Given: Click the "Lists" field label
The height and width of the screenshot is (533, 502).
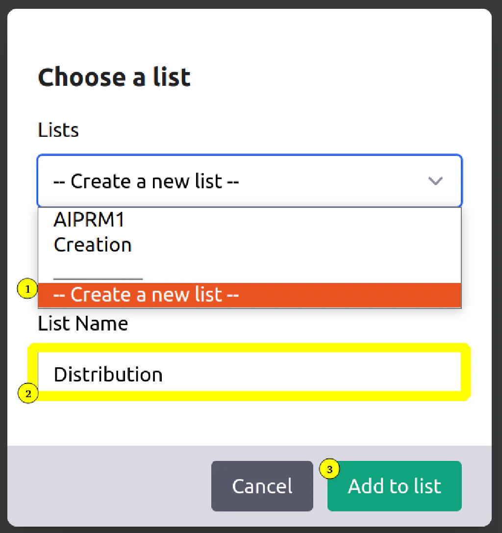Looking at the screenshot, I should tap(58, 130).
